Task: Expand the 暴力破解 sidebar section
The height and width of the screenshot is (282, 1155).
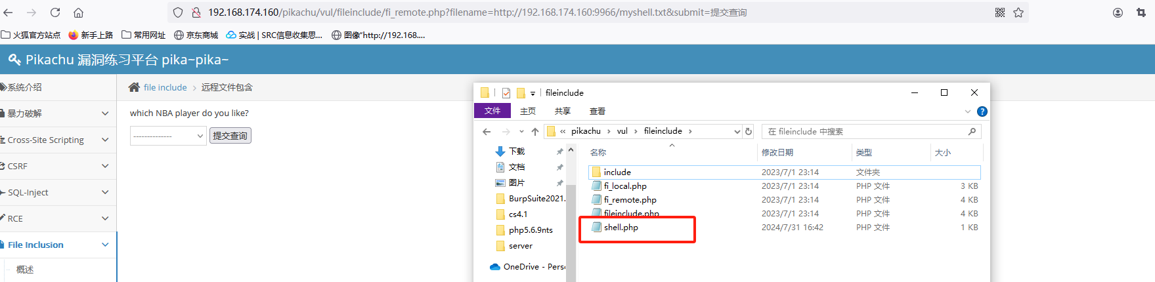Action: [105, 113]
